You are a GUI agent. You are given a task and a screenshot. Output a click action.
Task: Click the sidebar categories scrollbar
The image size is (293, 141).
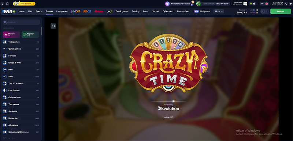coord(42,31)
